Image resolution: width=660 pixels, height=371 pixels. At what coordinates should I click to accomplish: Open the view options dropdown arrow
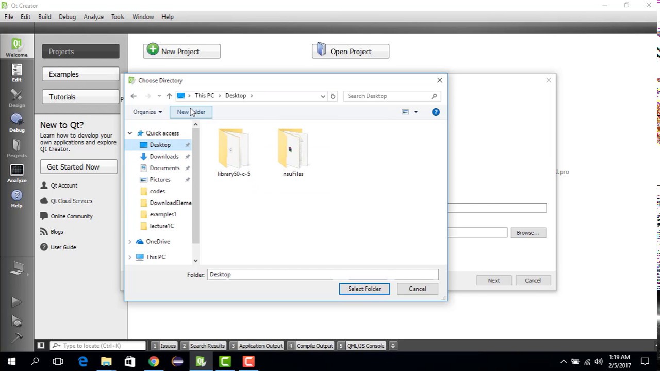click(x=416, y=112)
